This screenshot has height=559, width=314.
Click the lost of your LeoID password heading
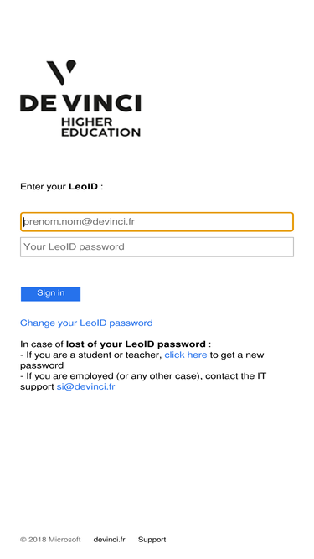click(136, 344)
